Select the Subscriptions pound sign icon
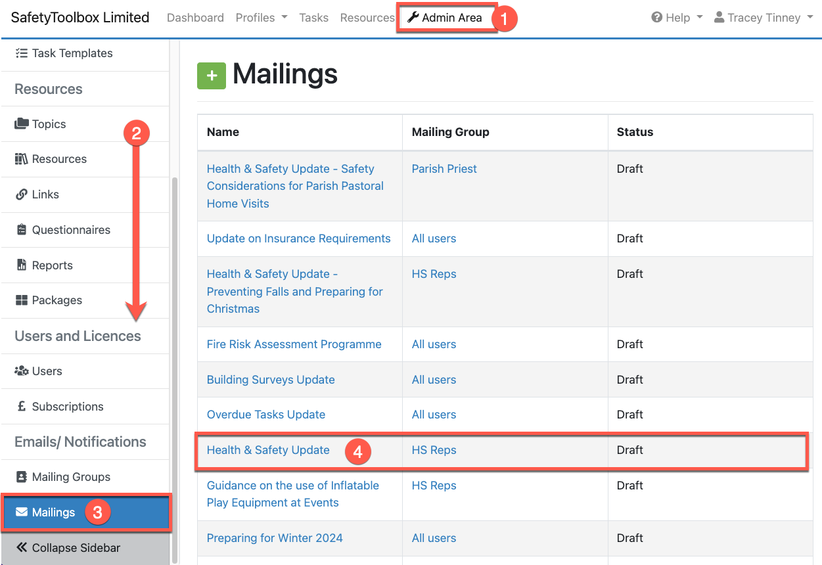Viewport: 822px width, 565px height. click(22, 407)
